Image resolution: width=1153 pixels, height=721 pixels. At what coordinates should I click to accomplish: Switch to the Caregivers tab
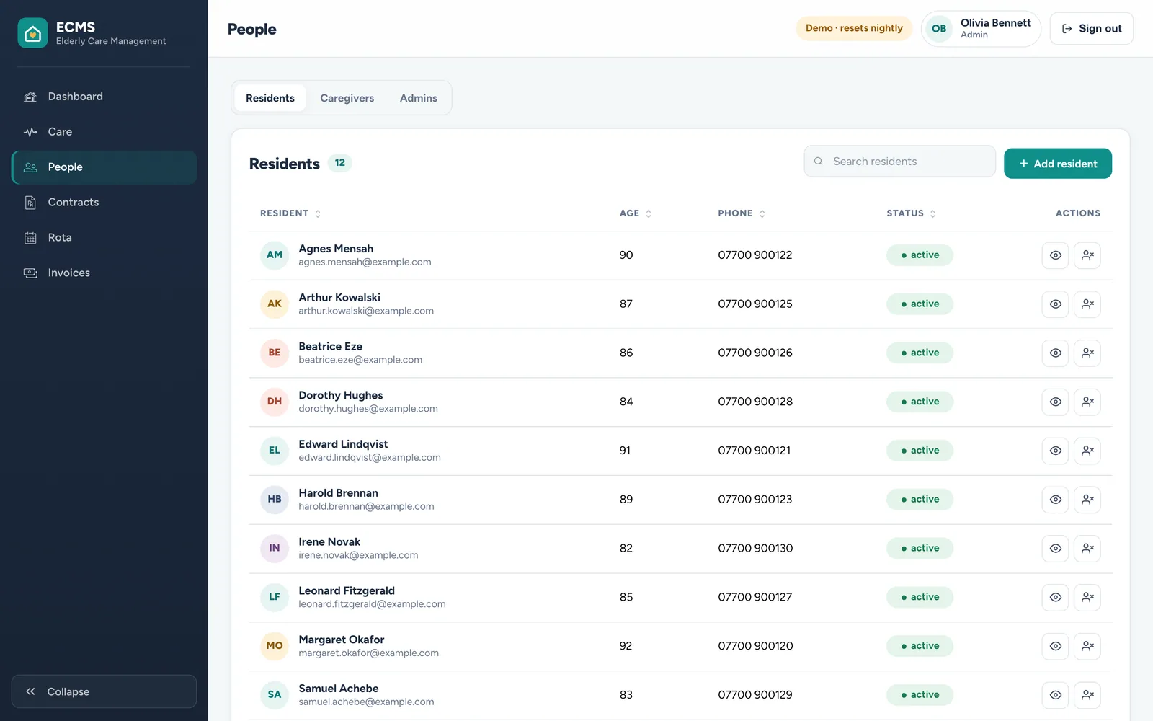[x=347, y=98]
